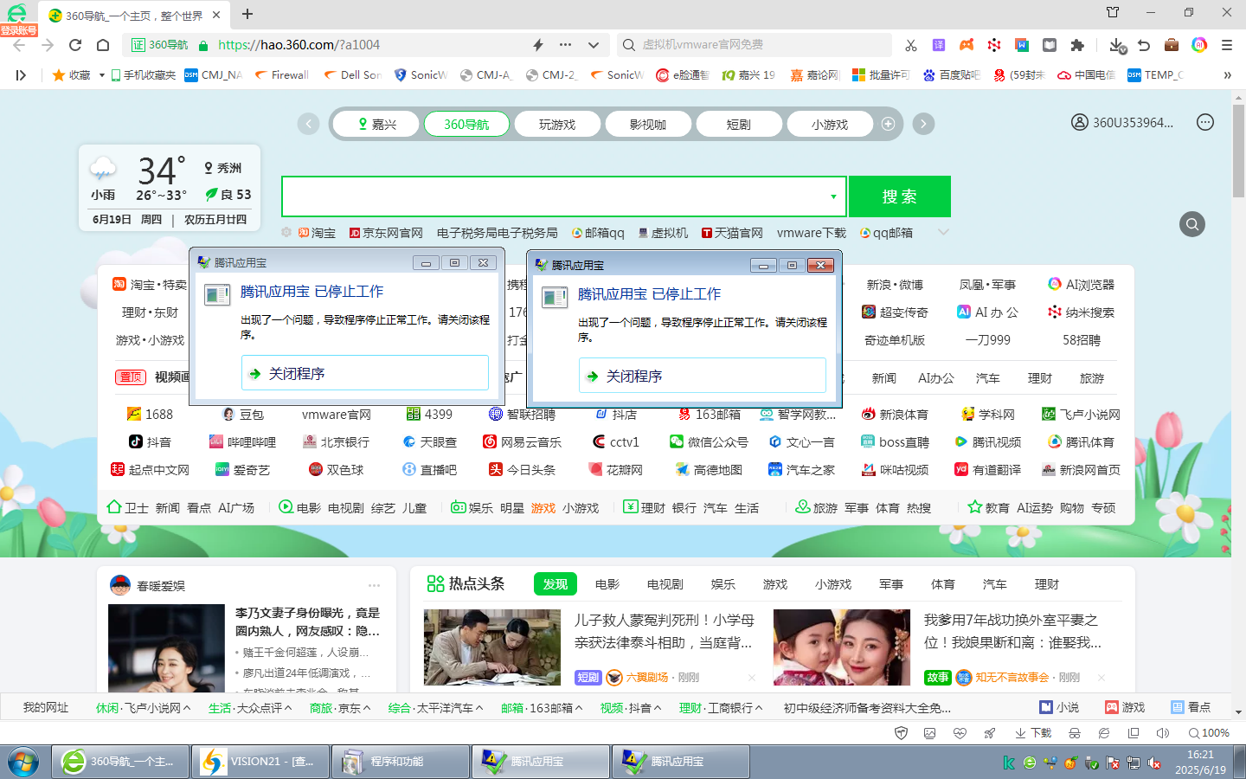This screenshot has height=779, width=1246.
Task: Open the translate tool in the browser toolbar
Action: (x=939, y=44)
